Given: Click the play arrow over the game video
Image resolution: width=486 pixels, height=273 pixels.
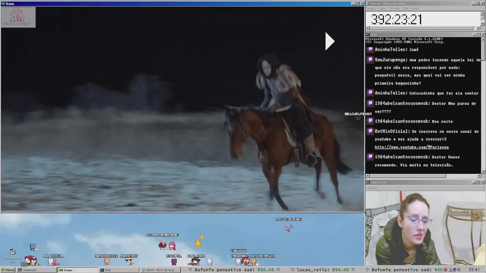Looking at the screenshot, I should coord(330,41).
